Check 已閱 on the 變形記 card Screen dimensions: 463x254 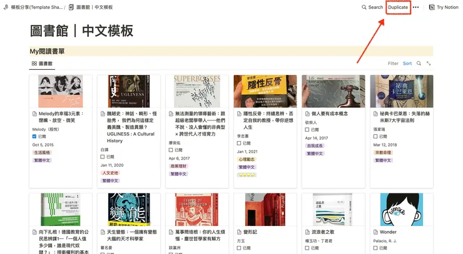pyautogui.click(x=239, y=248)
